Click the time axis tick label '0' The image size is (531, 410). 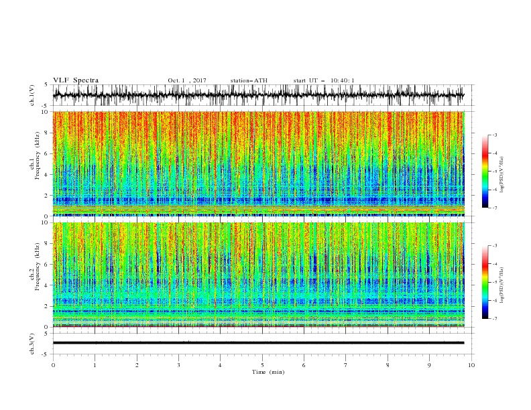[x=53, y=365]
